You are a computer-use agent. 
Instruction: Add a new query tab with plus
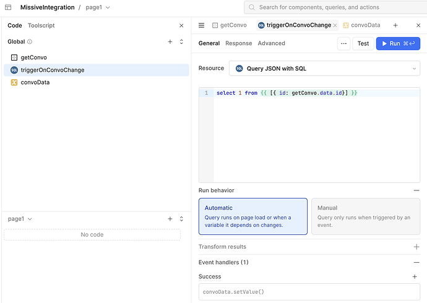pos(395,25)
